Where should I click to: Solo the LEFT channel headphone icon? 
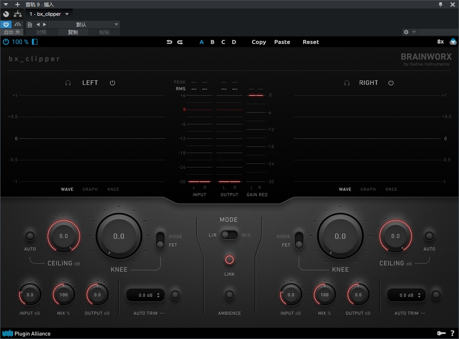[x=68, y=83]
